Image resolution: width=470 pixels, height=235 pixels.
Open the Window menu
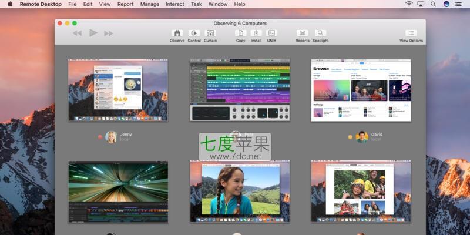[218, 4]
